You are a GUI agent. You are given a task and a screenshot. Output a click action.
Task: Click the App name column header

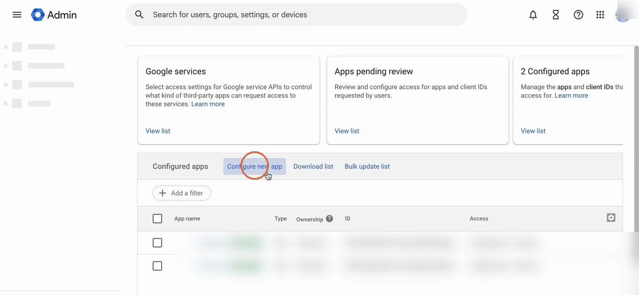pos(187,219)
